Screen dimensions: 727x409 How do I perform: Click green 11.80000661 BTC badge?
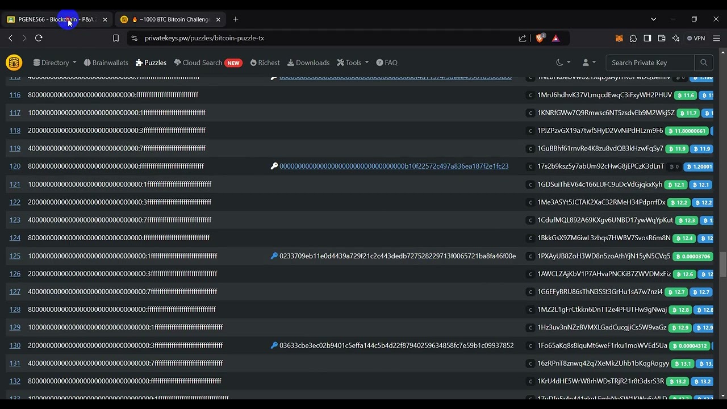[x=686, y=131]
